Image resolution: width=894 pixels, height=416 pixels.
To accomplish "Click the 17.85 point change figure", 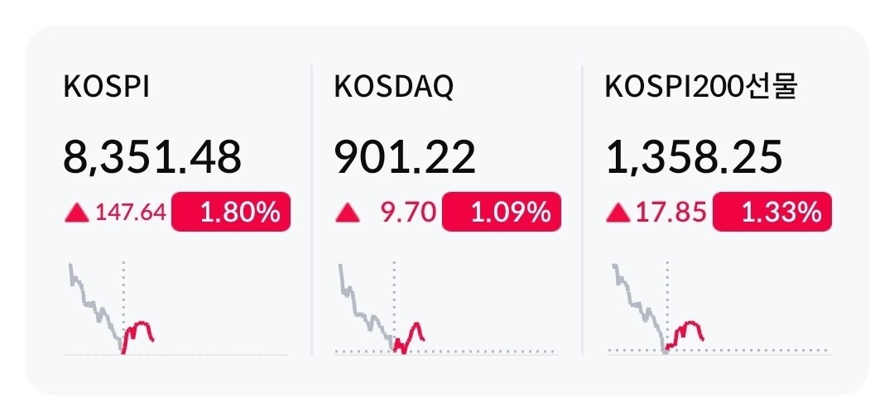I will coord(671,213).
